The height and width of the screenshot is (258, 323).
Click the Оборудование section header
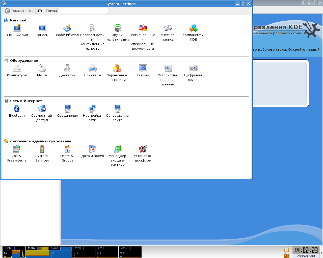[x=24, y=60]
